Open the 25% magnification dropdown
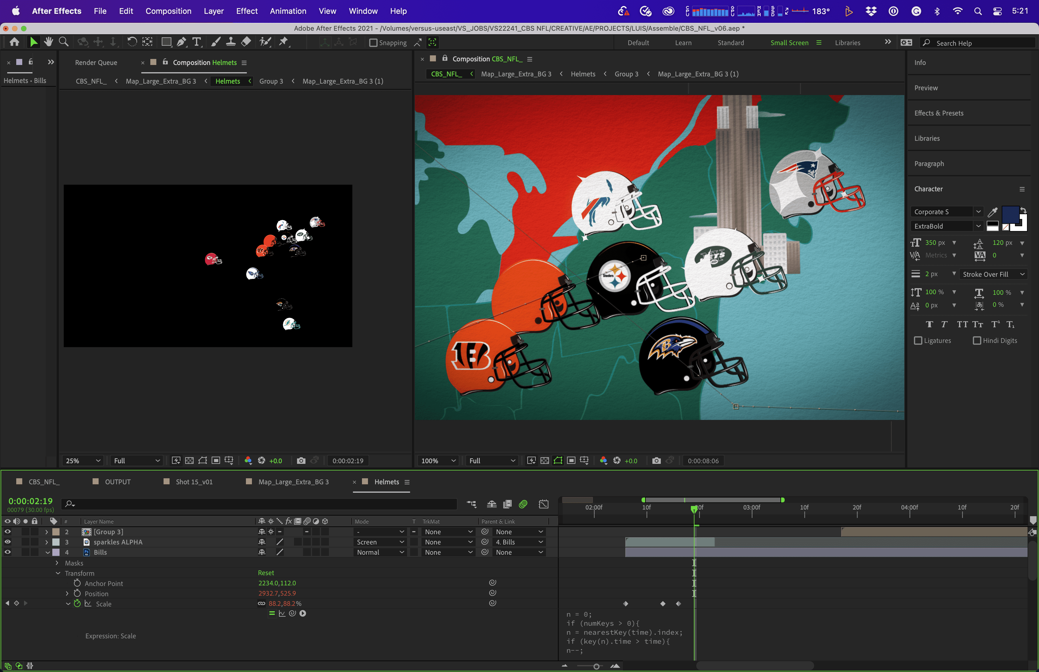The image size is (1039, 672). click(83, 461)
